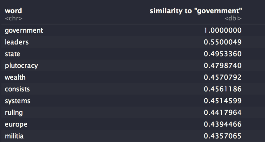
Task: Select the "ruling" word cell
Action: 14,113
